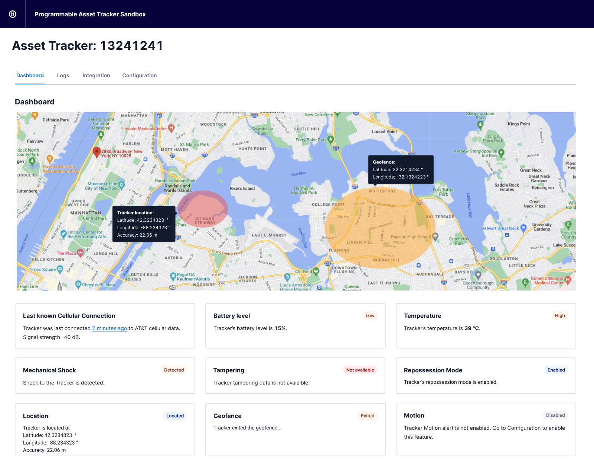Click the Enabled badge on Repossession Mode

tap(556, 370)
